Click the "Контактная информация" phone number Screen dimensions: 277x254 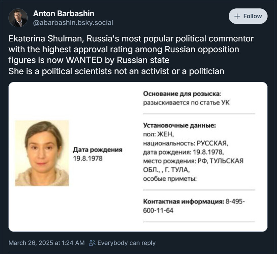[194, 206]
